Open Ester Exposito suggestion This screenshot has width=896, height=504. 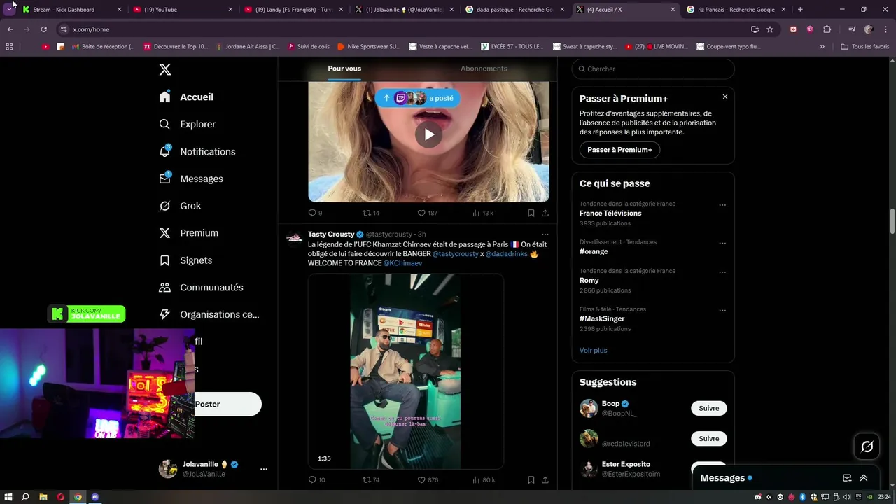point(626,464)
